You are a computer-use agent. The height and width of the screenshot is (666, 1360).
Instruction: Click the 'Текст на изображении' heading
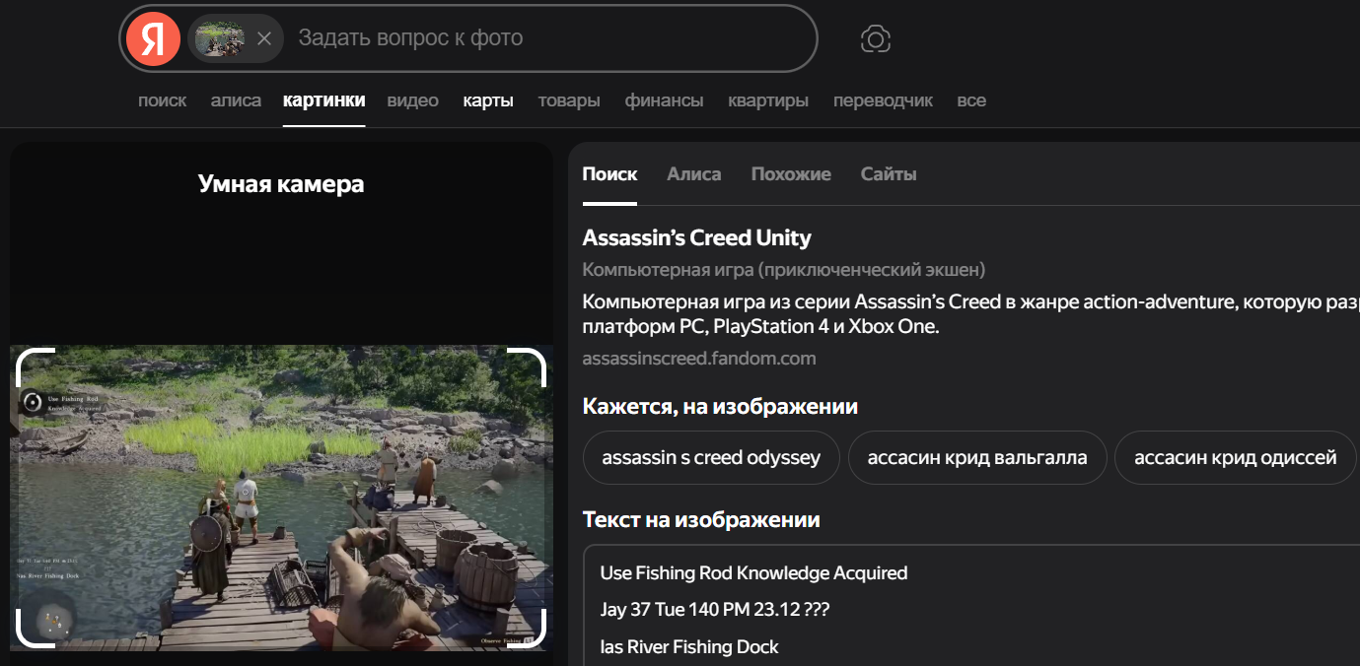[701, 520]
